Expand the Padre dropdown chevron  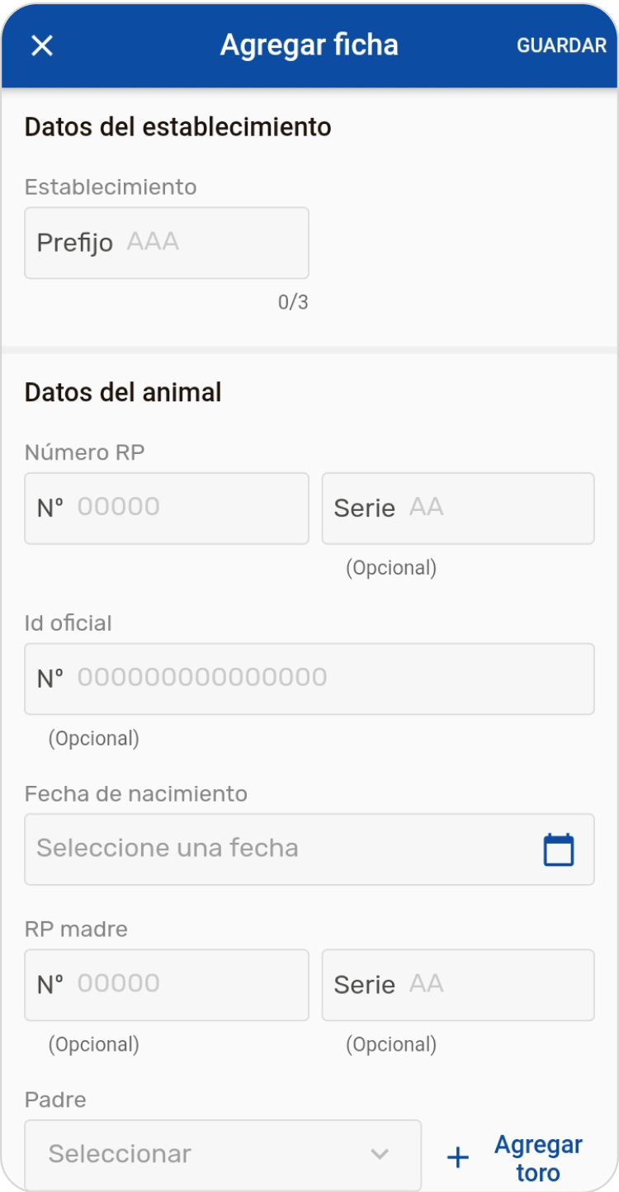pyautogui.click(x=380, y=1154)
